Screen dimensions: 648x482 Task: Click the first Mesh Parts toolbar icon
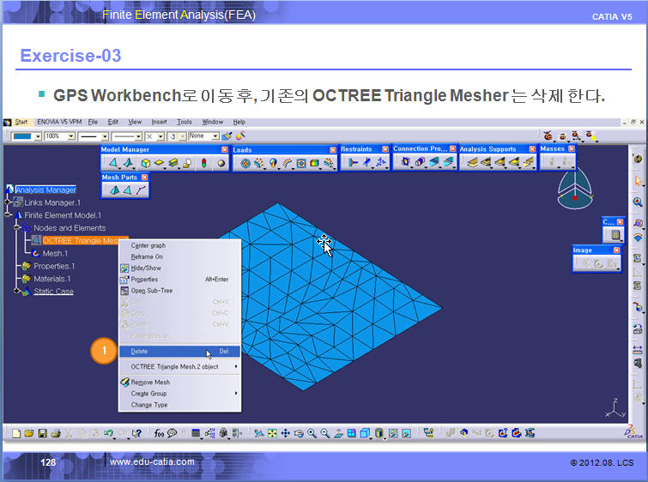pos(114,190)
